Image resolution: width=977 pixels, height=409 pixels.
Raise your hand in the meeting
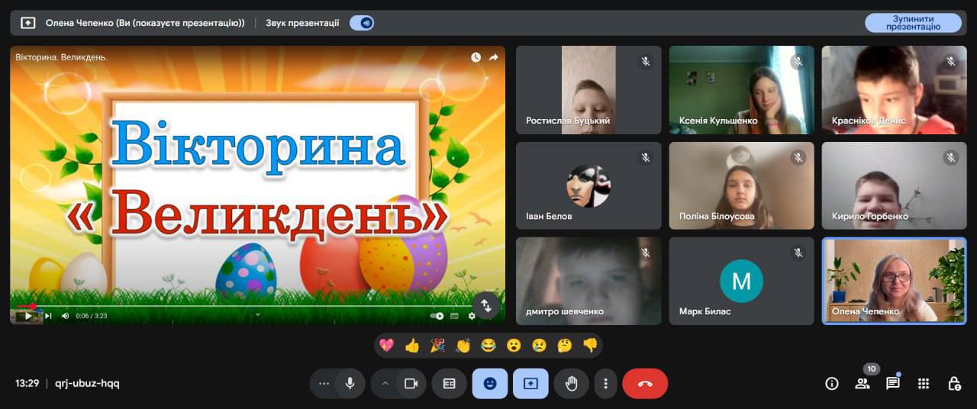[571, 384]
